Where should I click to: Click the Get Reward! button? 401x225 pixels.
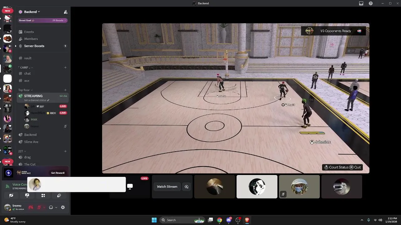[58, 173]
